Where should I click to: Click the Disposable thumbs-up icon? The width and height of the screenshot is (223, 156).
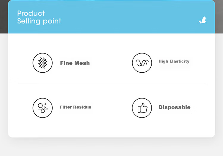coord(142,108)
